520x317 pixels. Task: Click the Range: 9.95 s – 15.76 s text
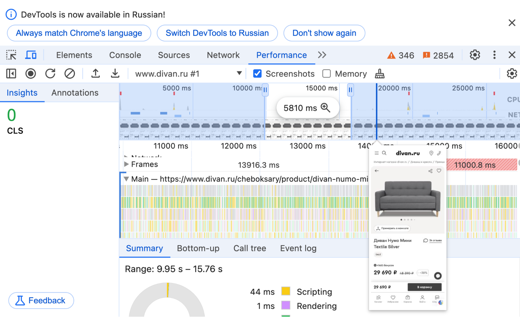click(174, 269)
